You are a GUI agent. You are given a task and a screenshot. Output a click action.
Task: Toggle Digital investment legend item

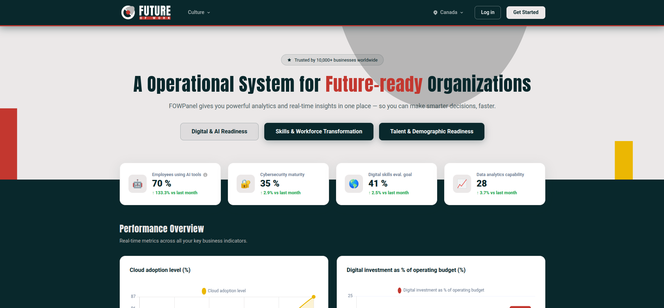(441, 290)
